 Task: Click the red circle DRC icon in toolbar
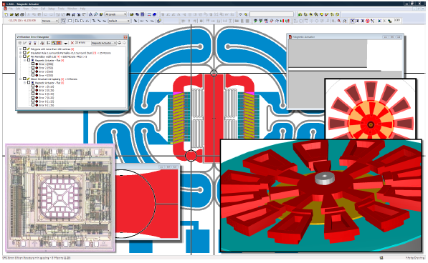click(x=367, y=21)
